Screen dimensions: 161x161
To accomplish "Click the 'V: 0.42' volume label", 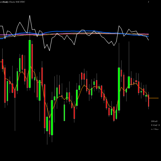I will (154, 125).
